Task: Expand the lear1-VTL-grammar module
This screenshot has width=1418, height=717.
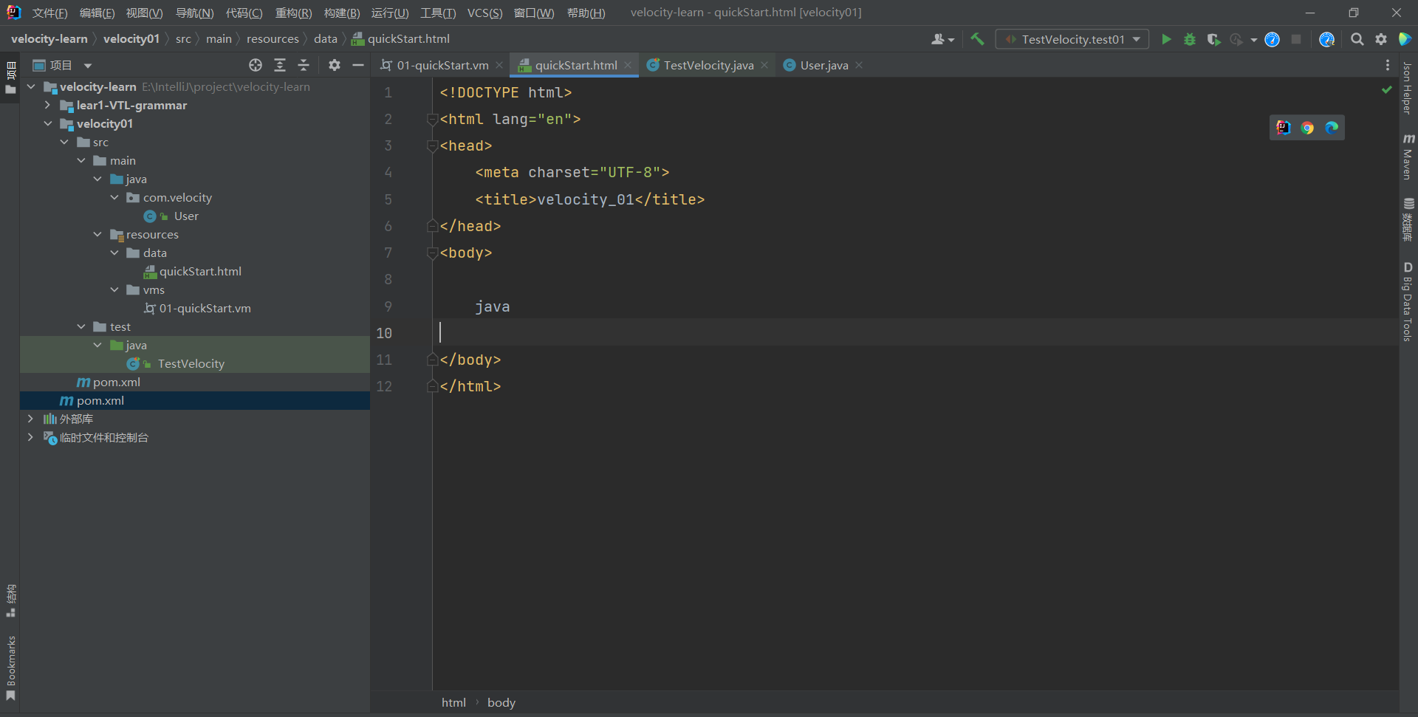Action: [47, 105]
